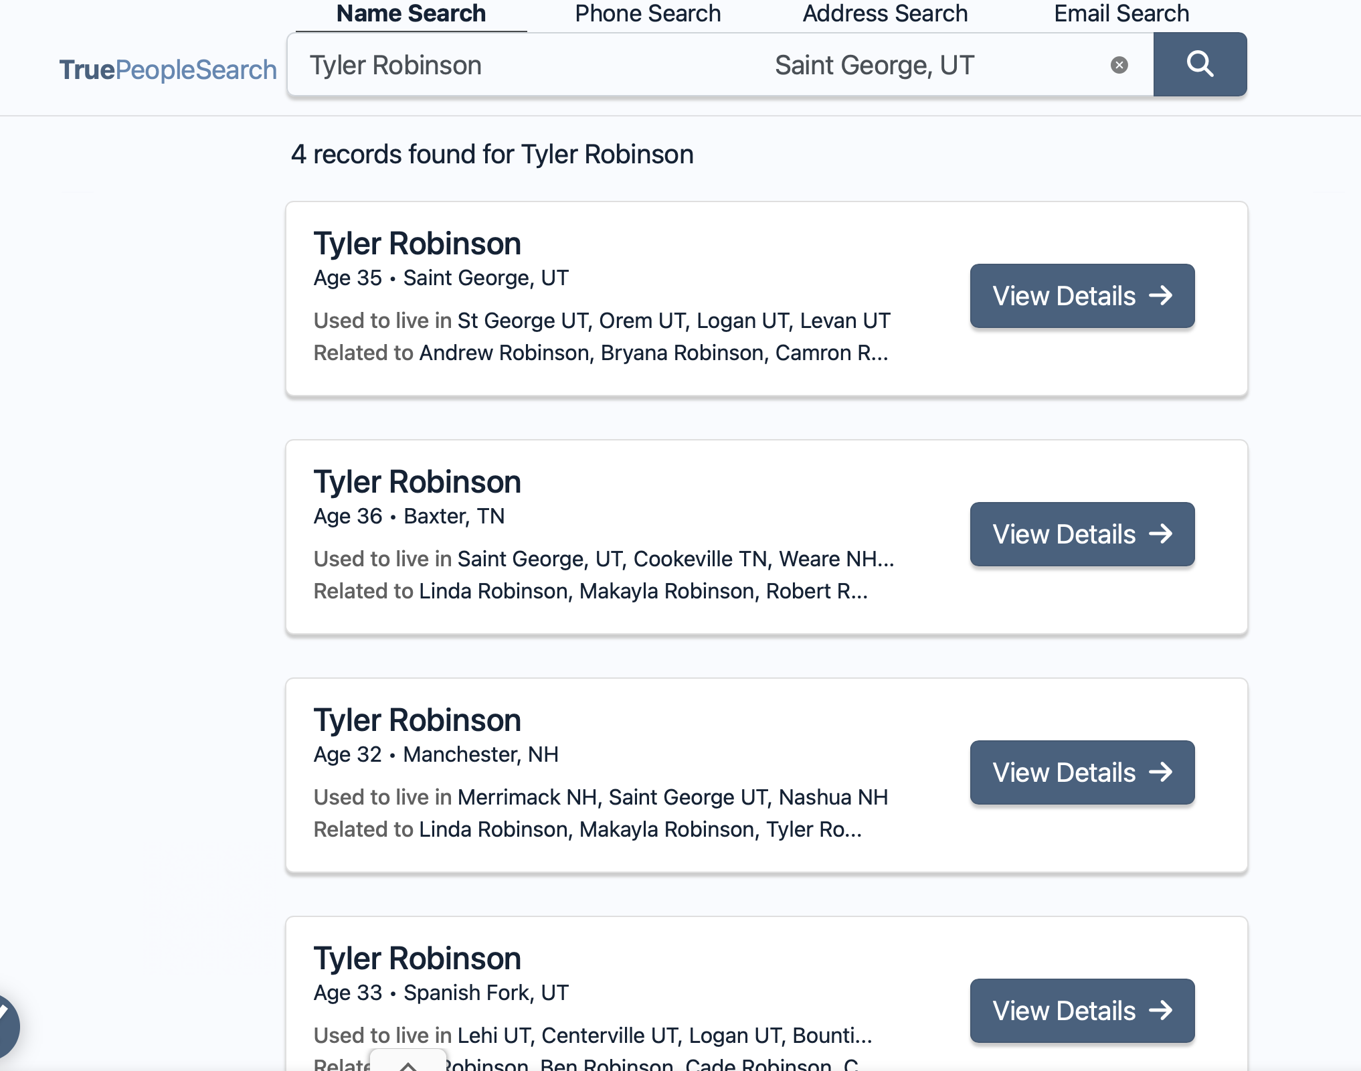Click the Saint George, UT record card
Viewport: 1361px width, 1071px height.
point(766,299)
